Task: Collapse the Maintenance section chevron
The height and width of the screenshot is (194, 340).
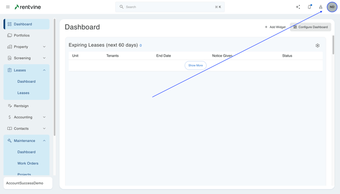Action: pyautogui.click(x=44, y=141)
